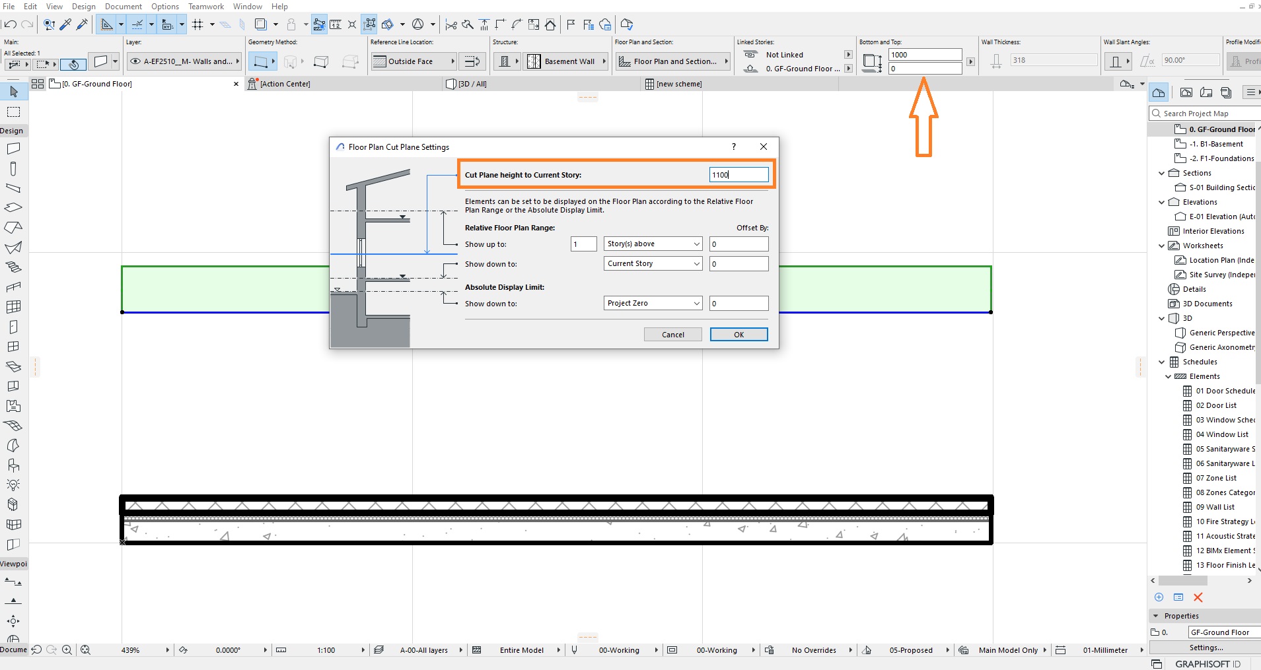Collapse the Elevations tree node
This screenshot has width=1261, height=670.
(1162, 202)
